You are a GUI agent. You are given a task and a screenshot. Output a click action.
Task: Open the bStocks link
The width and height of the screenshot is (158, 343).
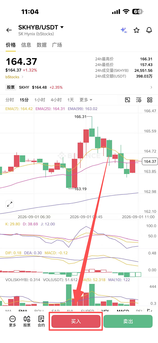[x=15, y=77]
